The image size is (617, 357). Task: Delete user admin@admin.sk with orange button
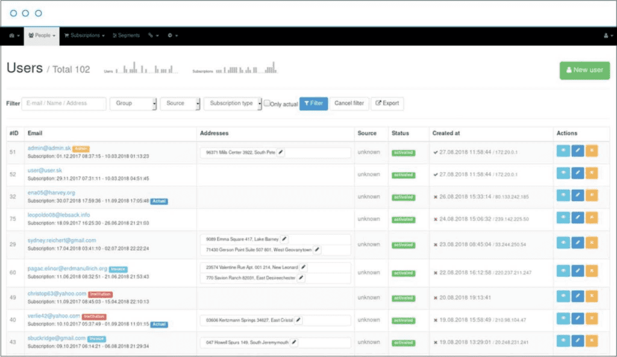tap(592, 151)
